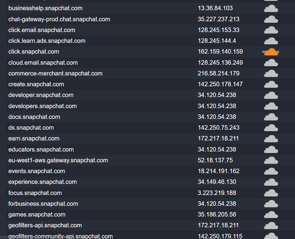Click the cloud icon for focus.snapchat.com
This screenshot has height=239, width=295.
pyautogui.click(x=271, y=193)
